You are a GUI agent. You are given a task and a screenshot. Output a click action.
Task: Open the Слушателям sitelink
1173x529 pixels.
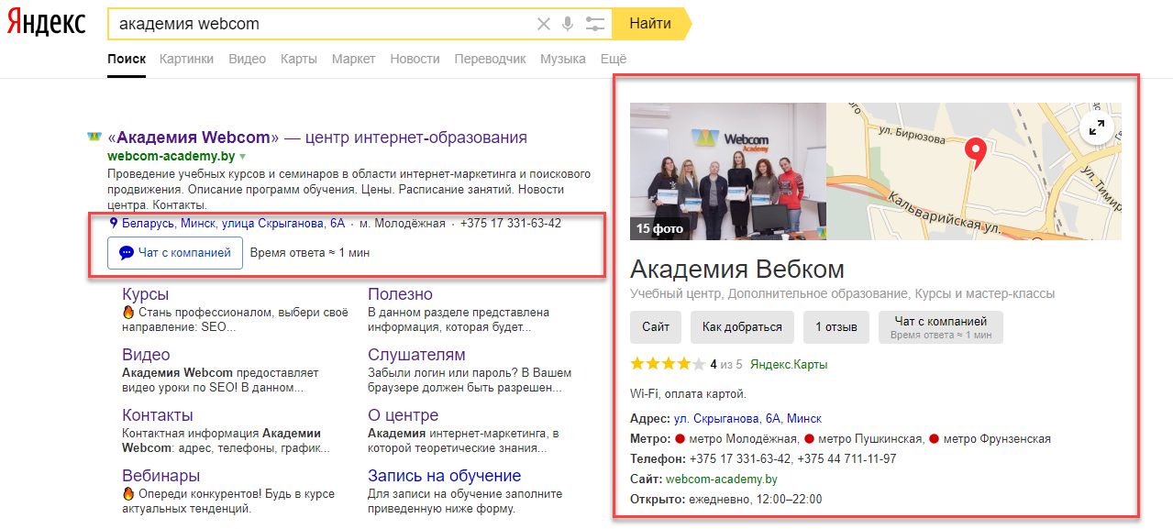(416, 355)
